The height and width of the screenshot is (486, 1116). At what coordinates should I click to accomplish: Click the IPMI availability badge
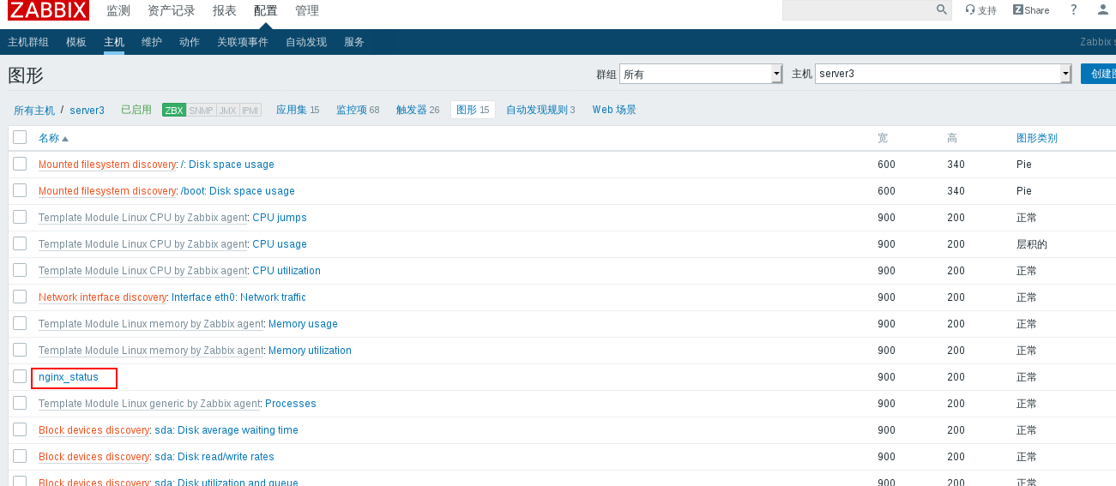point(250,111)
